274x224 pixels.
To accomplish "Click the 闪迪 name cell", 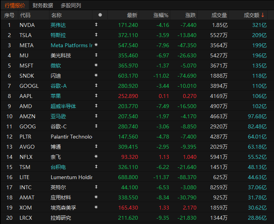I will point(56,76).
